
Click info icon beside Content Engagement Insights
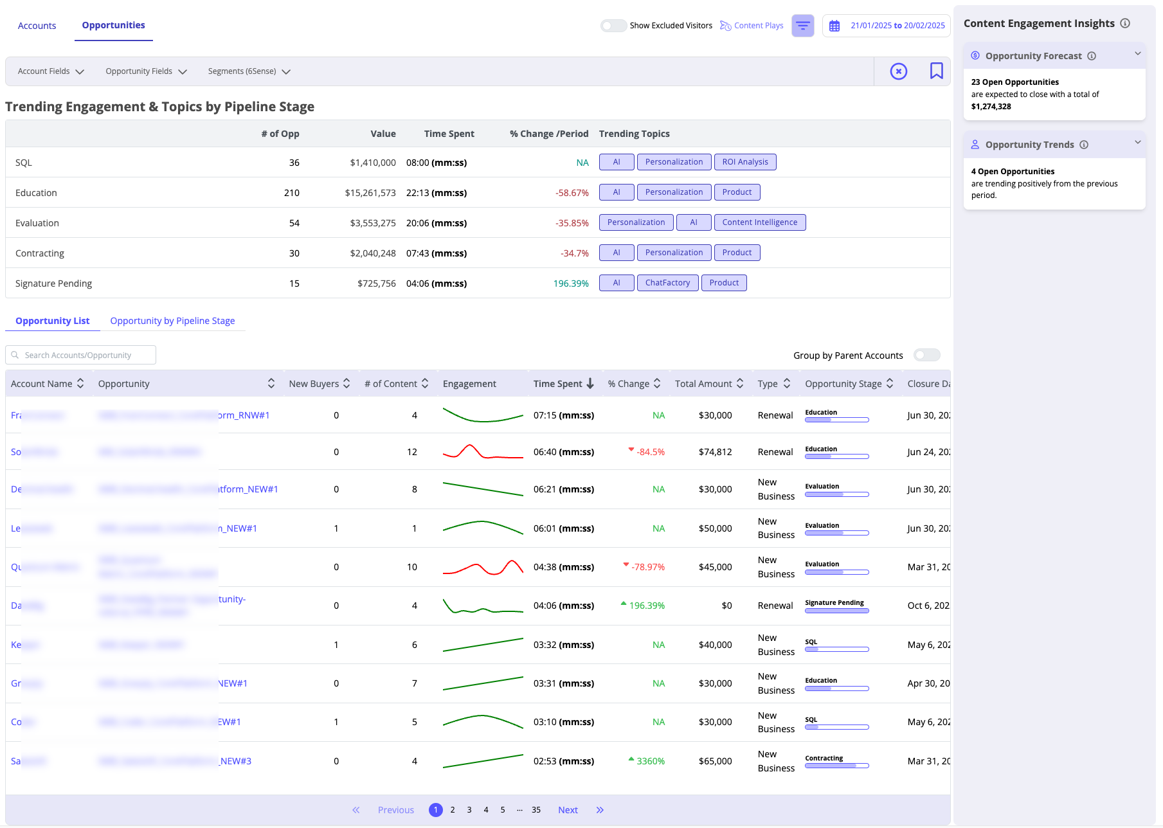(x=1125, y=23)
